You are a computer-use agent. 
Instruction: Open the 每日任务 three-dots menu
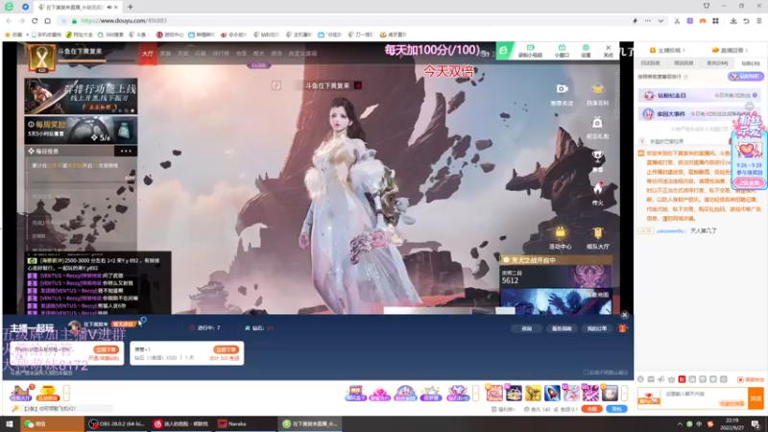point(126,152)
